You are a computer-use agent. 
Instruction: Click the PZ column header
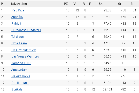(x=66, y=4)
